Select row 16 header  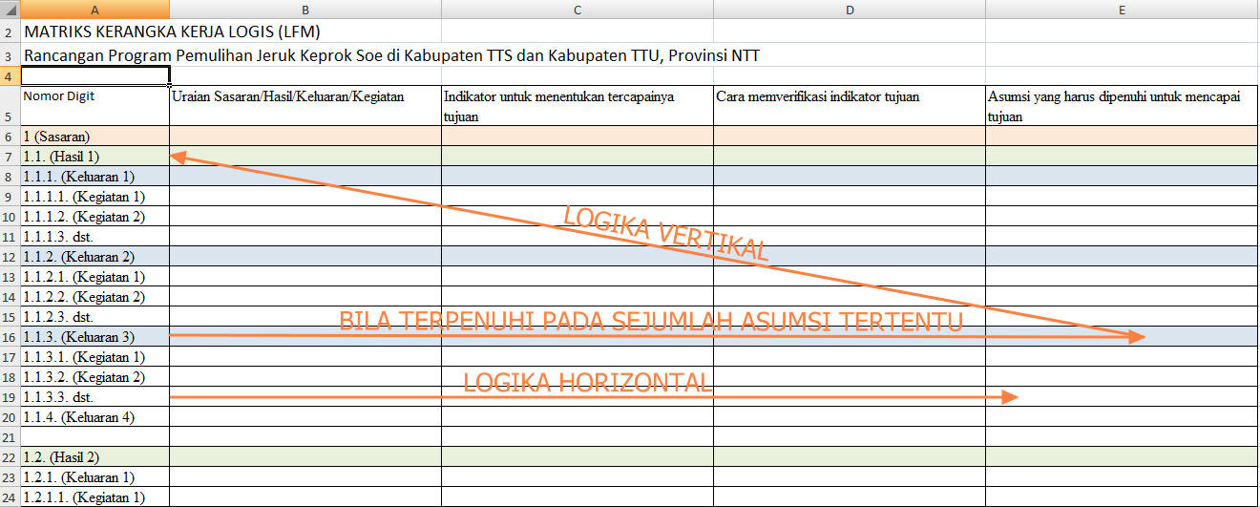[x=10, y=336]
